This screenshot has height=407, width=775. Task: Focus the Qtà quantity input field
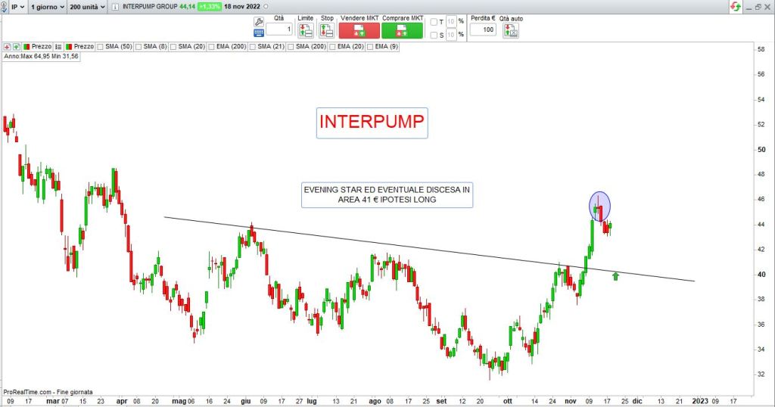click(279, 30)
